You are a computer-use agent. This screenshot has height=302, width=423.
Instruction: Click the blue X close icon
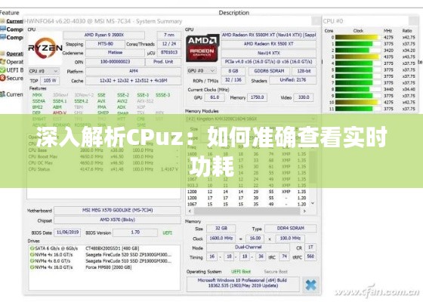pyautogui.click(x=310, y=285)
